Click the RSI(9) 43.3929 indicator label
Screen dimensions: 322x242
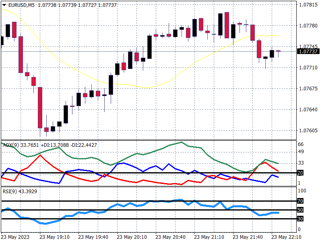point(20,191)
